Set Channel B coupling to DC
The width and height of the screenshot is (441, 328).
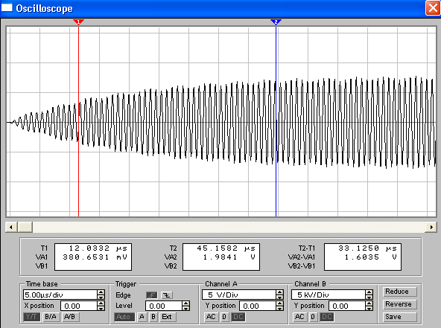click(327, 317)
